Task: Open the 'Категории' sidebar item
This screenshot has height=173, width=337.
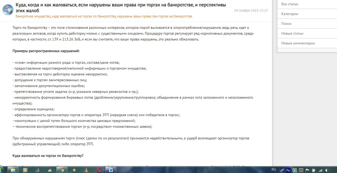Action: click(x=307, y=14)
